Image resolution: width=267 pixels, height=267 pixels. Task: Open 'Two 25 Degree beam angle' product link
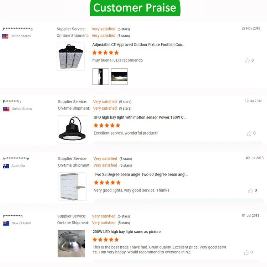coord(141,175)
